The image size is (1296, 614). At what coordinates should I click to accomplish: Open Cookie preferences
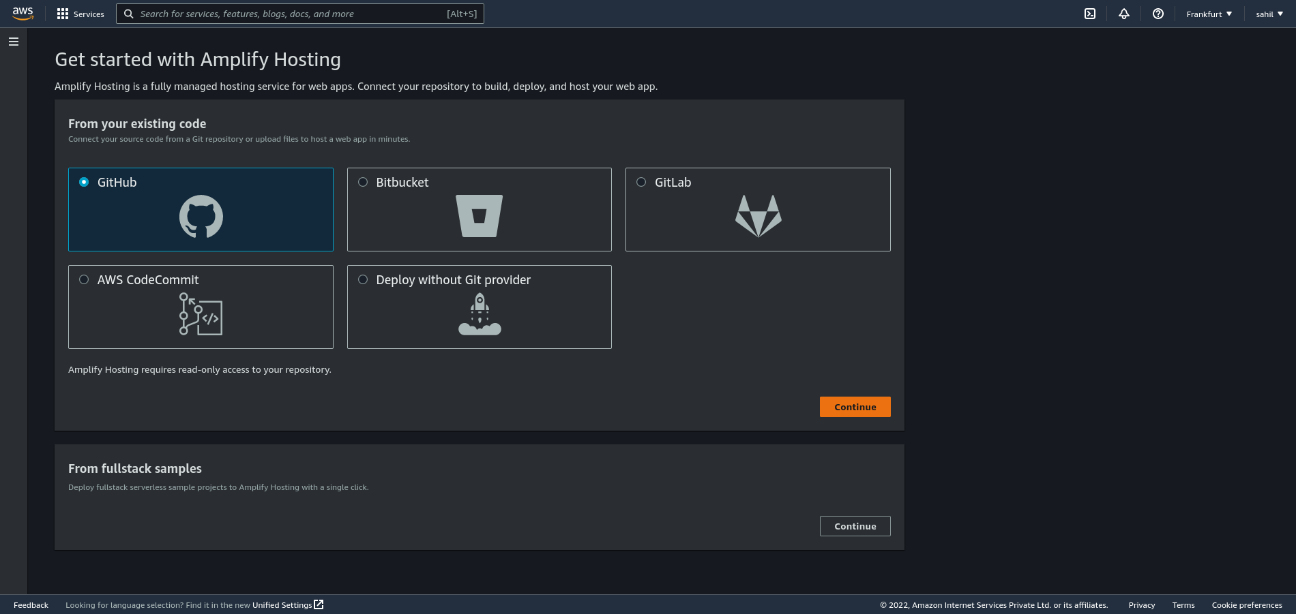pyautogui.click(x=1247, y=605)
